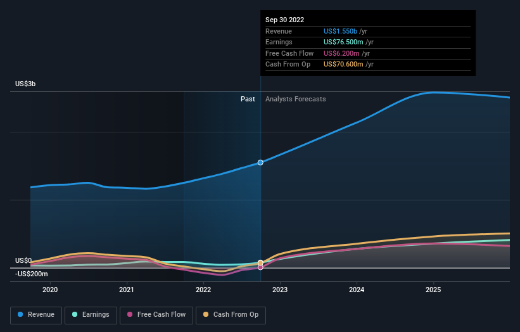Click the Sep 30 2022 tooltip date

(x=284, y=20)
